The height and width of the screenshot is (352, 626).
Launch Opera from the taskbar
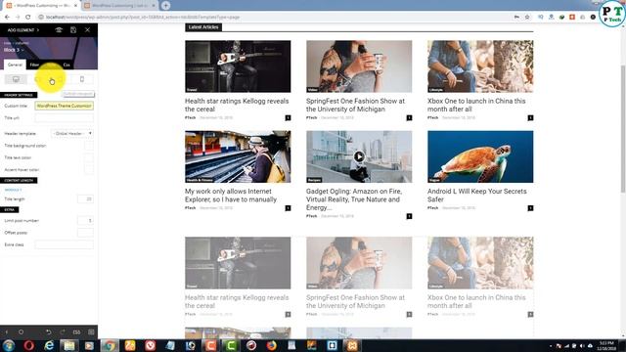(28, 345)
